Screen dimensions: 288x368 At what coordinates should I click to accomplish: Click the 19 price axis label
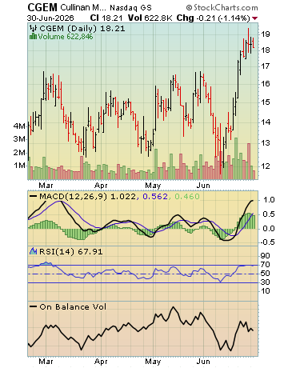(x=266, y=34)
